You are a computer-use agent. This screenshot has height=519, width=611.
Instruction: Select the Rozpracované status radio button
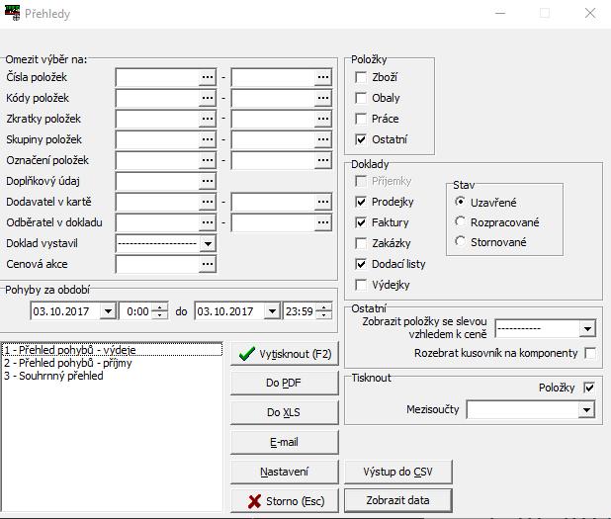tap(460, 221)
